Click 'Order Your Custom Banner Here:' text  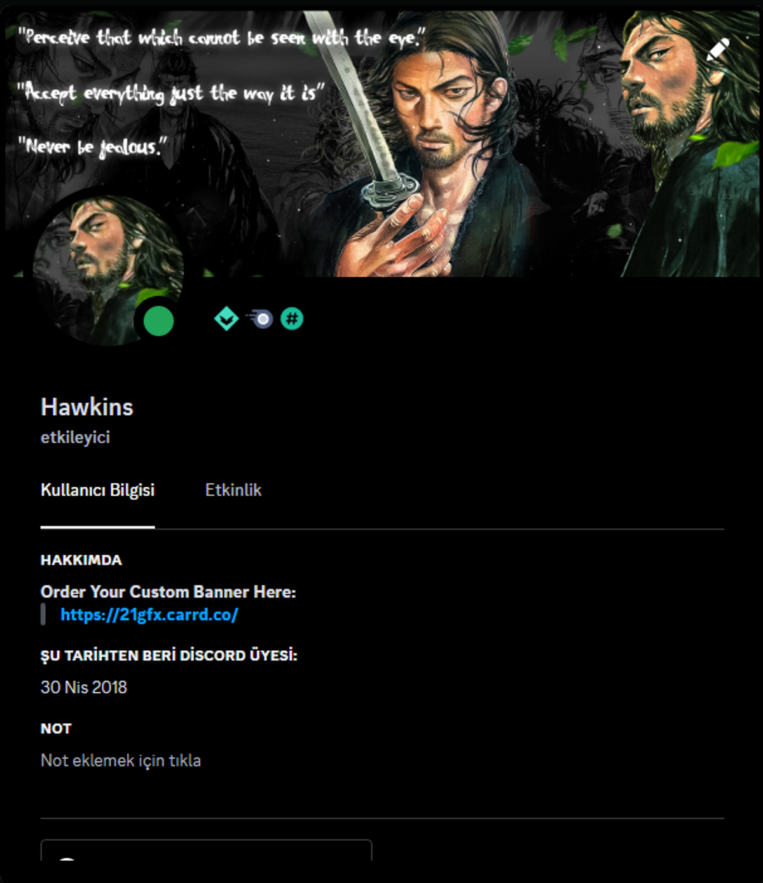pos(168,592)
